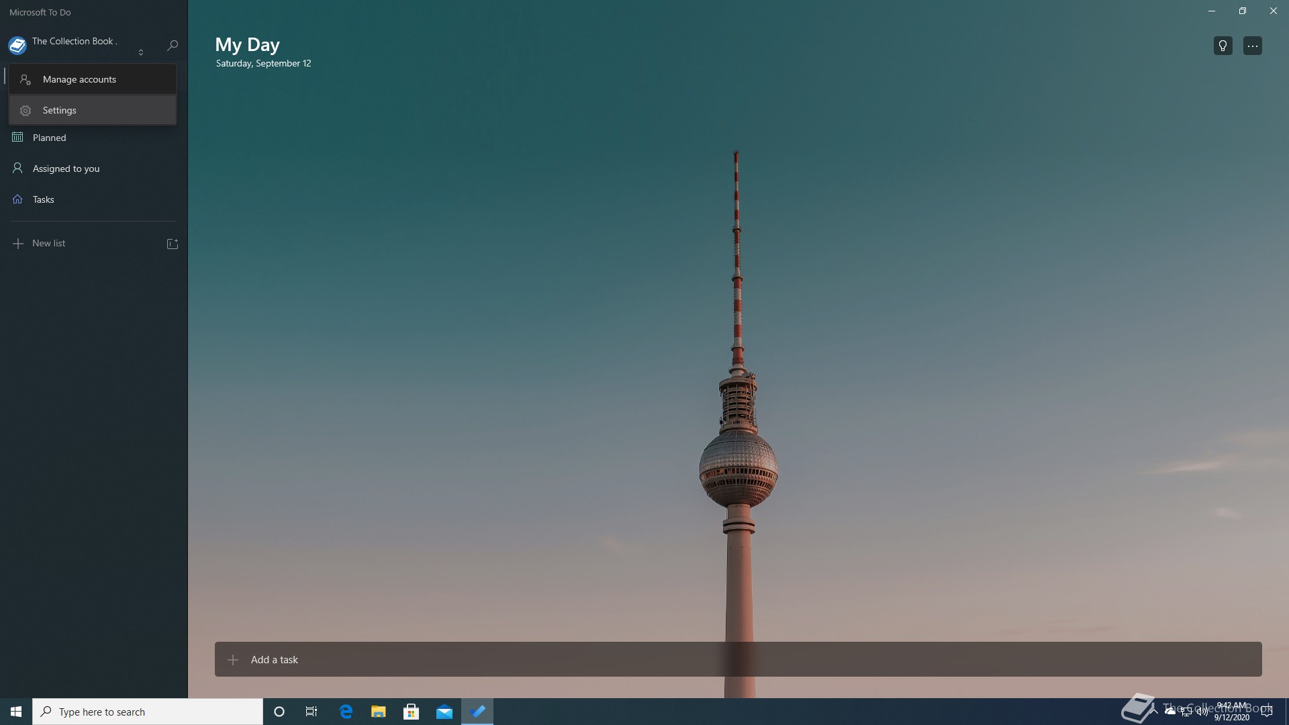
Task: Expand The Collection Book account switcher arrows
Action: [141, 52]
